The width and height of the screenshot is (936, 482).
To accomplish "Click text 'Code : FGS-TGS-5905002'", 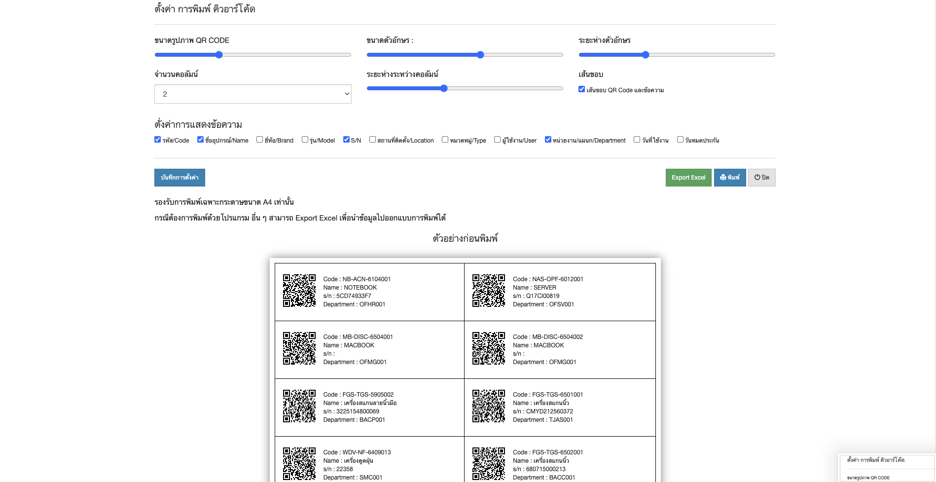I will pyautogui.click(x=359, y=395).
